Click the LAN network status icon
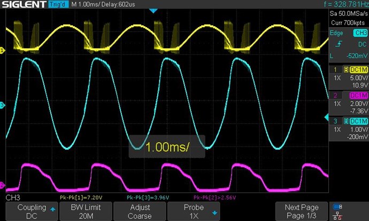The image size is (369, 221). point(337,216)
